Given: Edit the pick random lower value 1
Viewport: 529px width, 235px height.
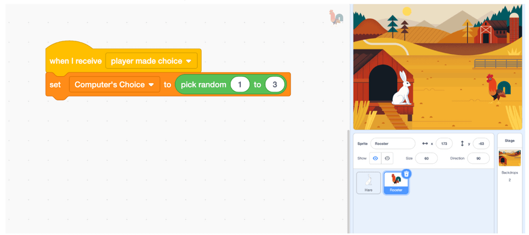Looking at the screenshot, I should [x=240, y=84].
